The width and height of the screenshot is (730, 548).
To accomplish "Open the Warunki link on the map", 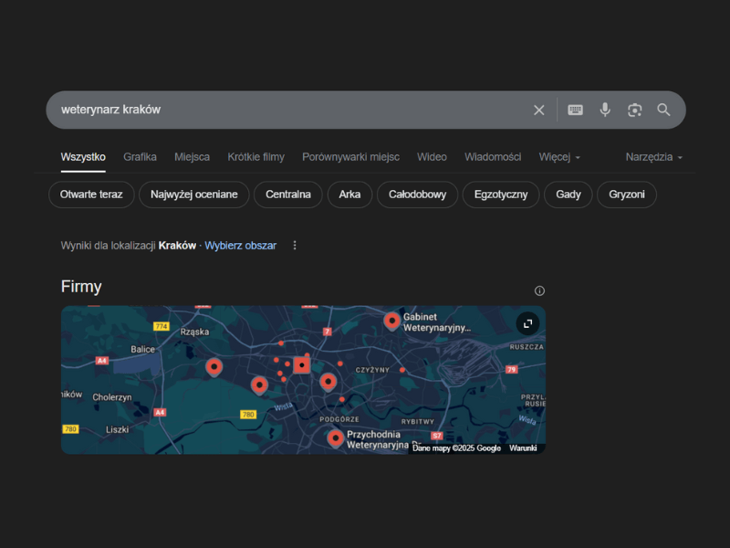I will click(523, 448).
